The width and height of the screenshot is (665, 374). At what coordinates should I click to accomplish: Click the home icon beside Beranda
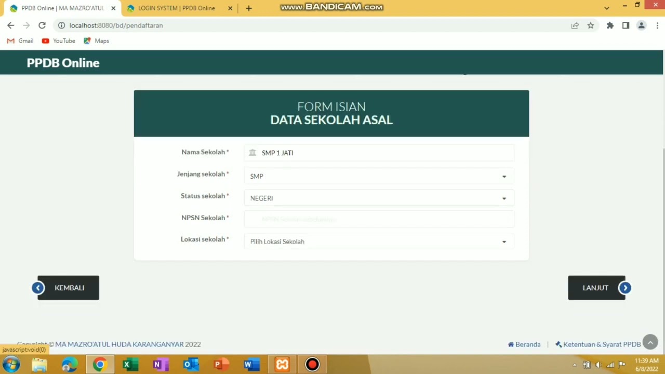click(511, 344)
